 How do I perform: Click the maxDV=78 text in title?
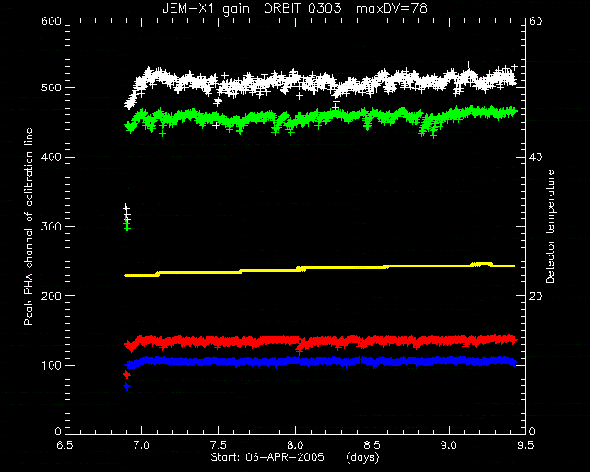pyautogui.click(x=391, y=8)
